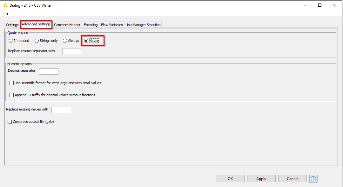Enable Compress output file (gzip)
Viewport: 343px width, 187px height.
click(10, 122)
